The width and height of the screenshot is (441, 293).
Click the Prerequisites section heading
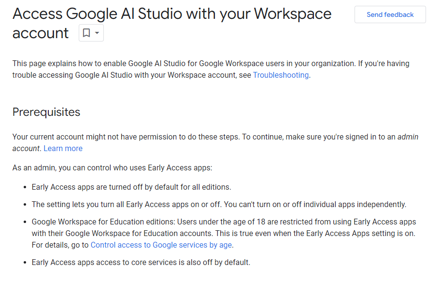coord(46,112)
